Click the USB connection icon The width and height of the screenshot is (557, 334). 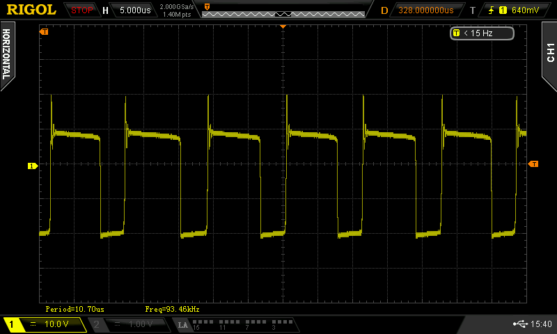(519, 324)
